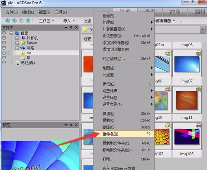207x170 pixels.
Task: Open 设置标签 submenu
Action: point(124,98)
